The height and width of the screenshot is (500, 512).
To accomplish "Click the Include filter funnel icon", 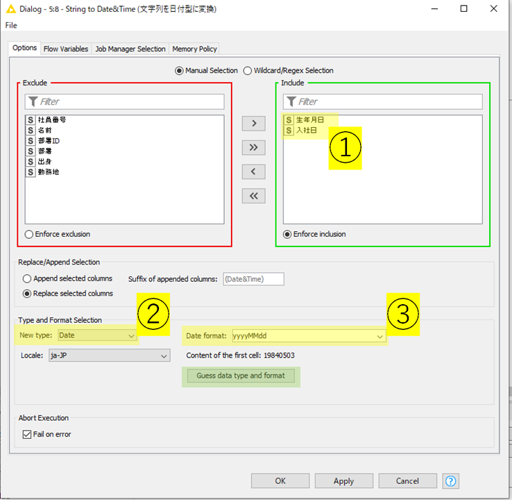I will [291, 101].
